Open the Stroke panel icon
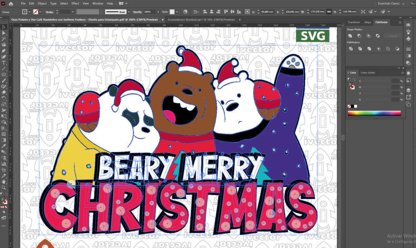This screenshot has height=248, width=416. tap(409, 49)
